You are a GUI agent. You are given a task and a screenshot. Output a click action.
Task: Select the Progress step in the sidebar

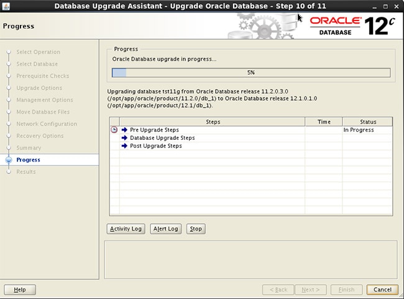[29, 160]
